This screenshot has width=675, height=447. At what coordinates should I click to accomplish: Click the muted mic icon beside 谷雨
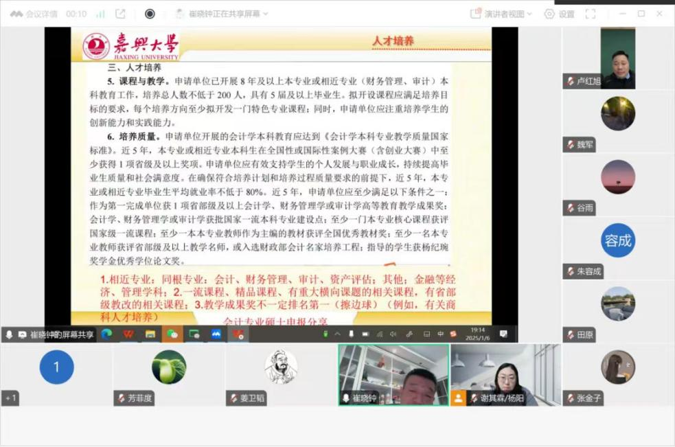point(571,208)
